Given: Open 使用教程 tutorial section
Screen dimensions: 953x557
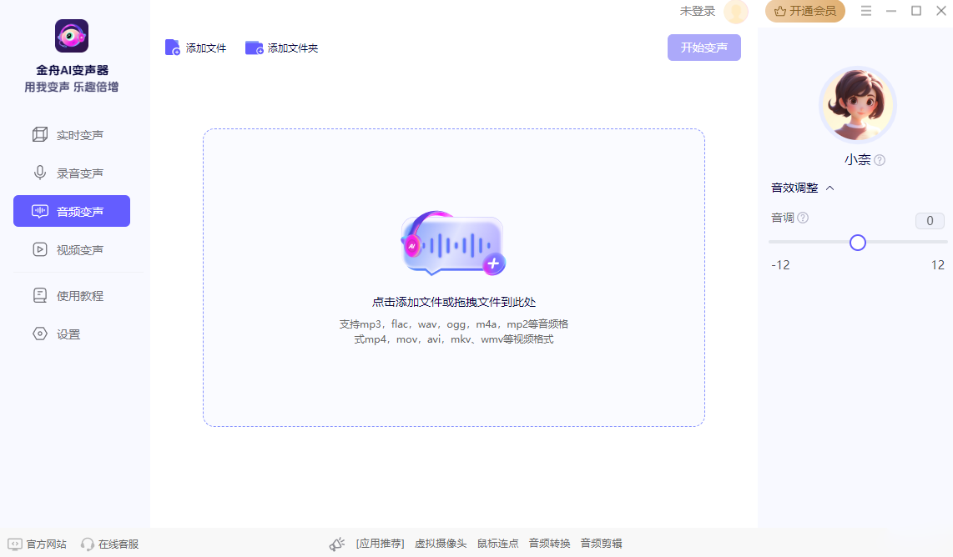Looking at the screenshot, I should (72, 294).
